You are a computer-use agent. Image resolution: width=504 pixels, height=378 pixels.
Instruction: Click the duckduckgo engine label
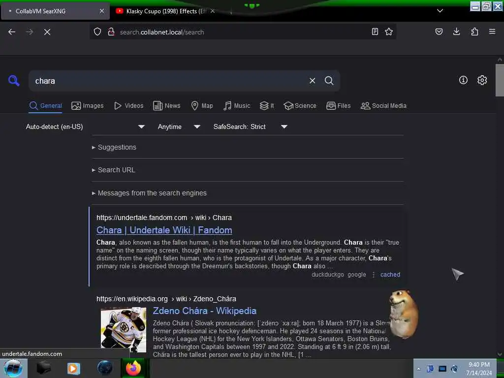tap(327, 275)
